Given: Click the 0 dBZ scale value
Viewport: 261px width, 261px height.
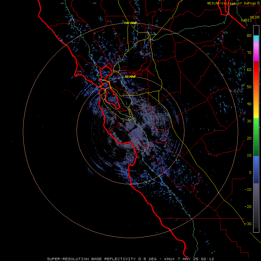Looking at the screenshot, I should 250,173.
